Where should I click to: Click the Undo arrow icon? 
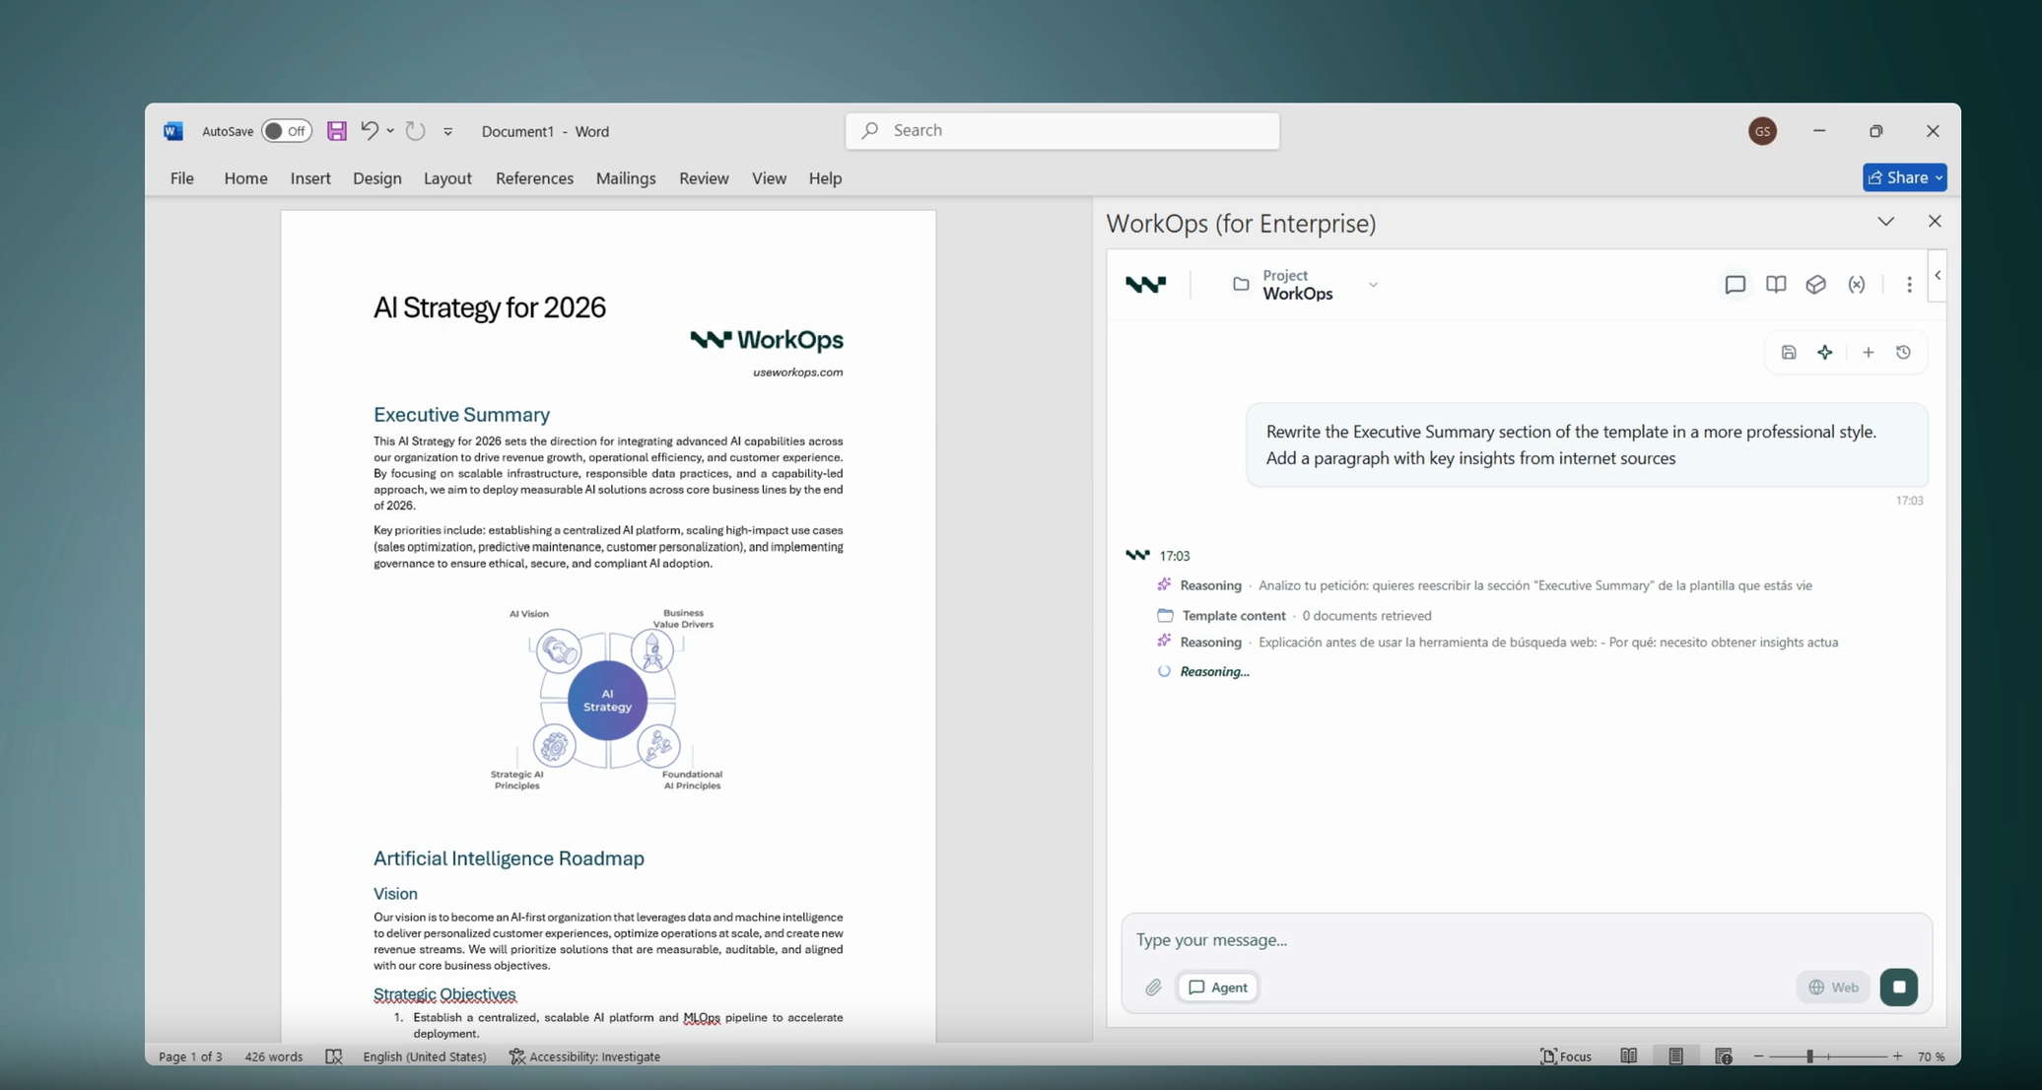tap(369, 130)
